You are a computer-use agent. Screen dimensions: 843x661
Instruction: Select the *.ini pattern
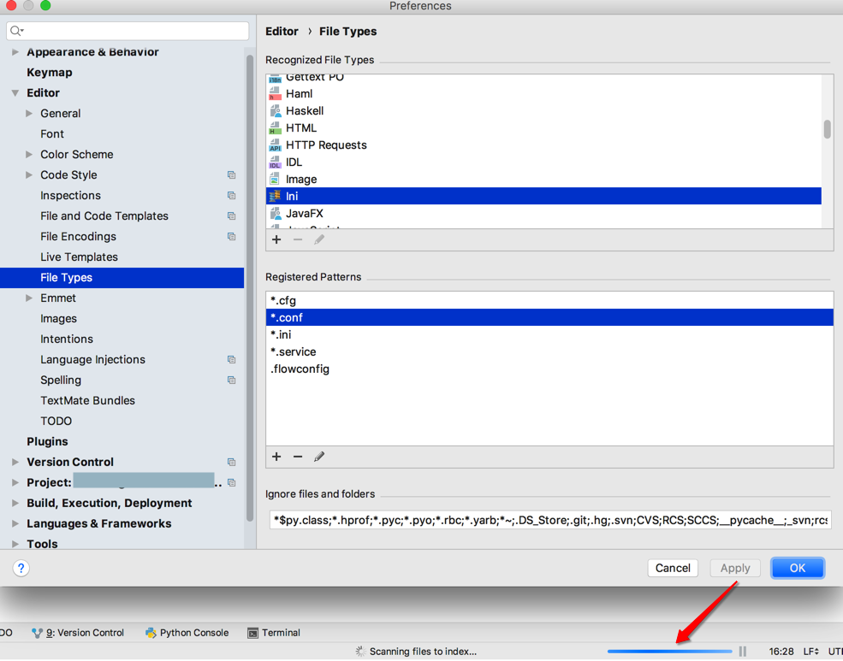[x=549, y=335]
